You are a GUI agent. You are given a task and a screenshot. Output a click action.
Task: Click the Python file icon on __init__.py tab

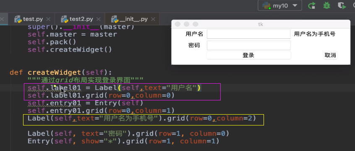[x=115, y=19]
